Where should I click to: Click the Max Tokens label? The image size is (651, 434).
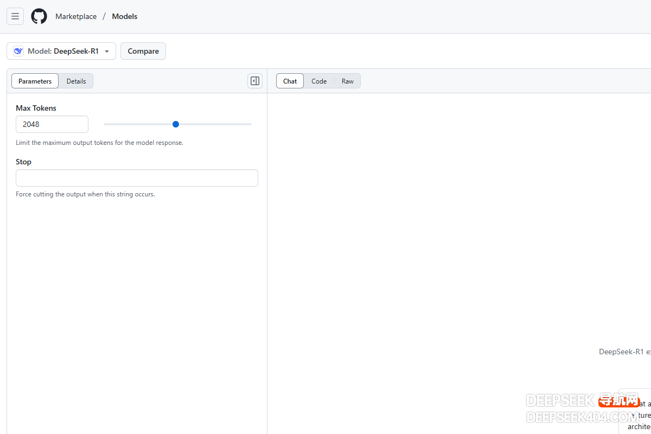point(36,108)
